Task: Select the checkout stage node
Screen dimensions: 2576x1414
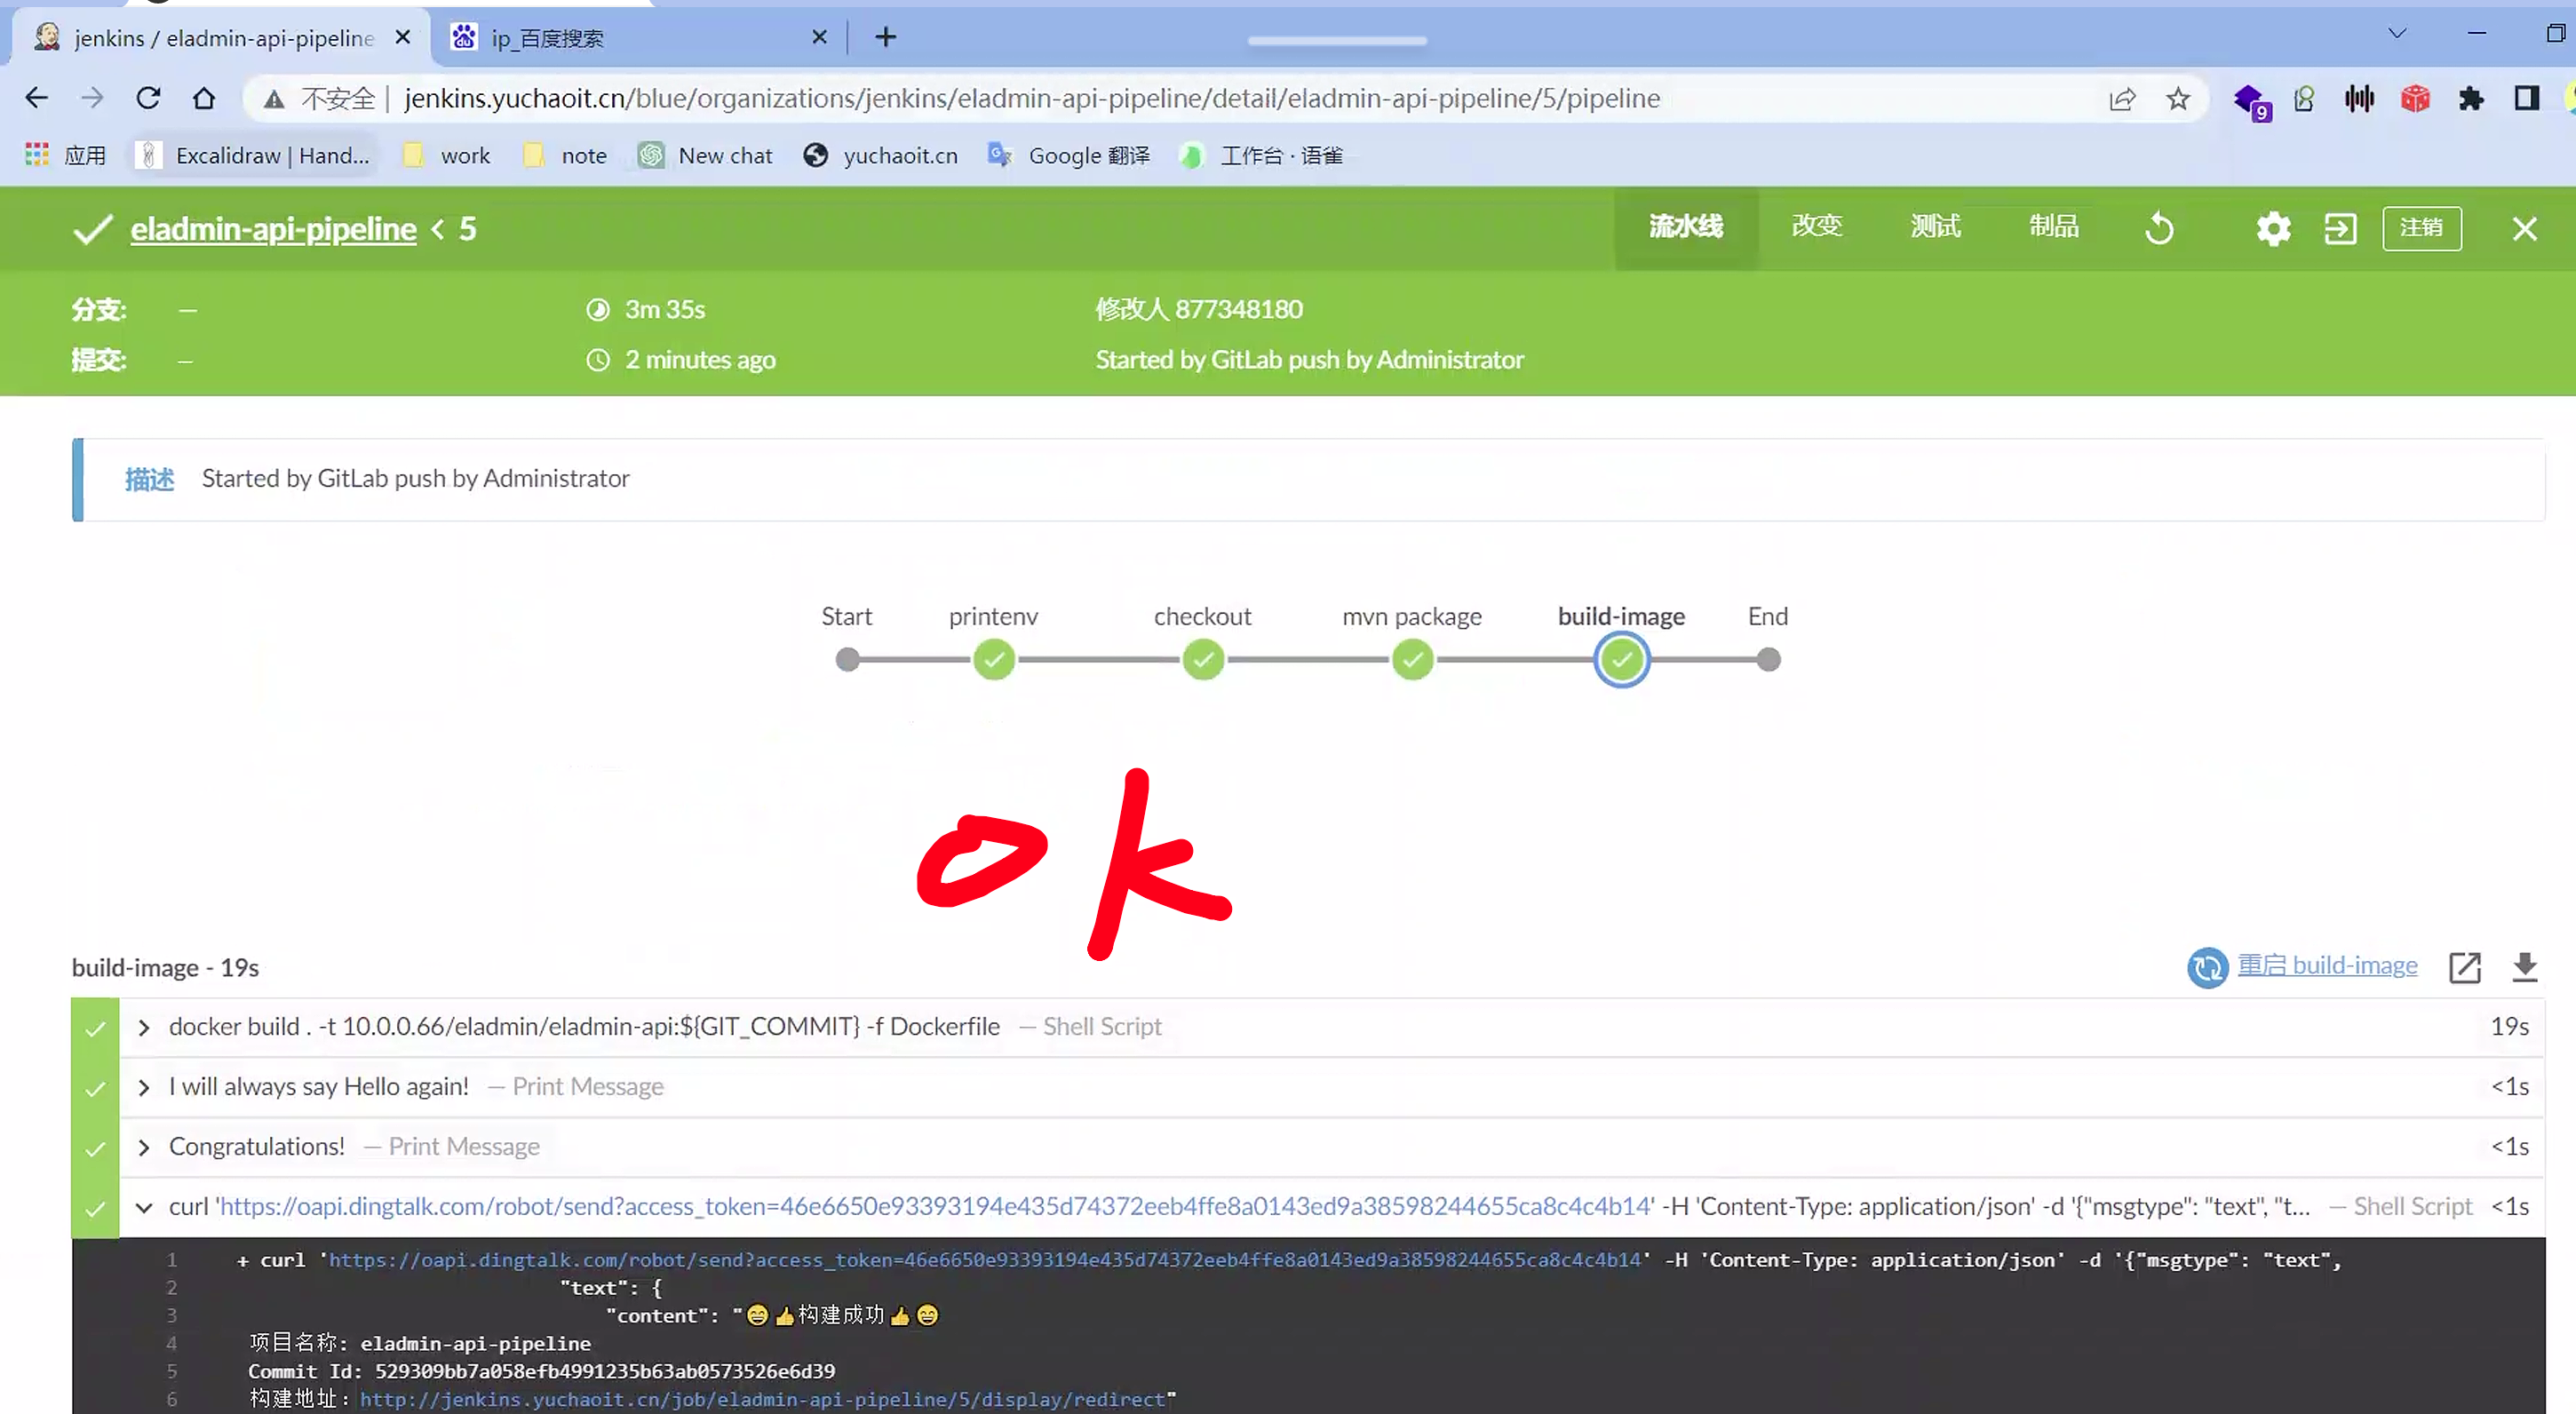Action: click(x=1203, y=660)
